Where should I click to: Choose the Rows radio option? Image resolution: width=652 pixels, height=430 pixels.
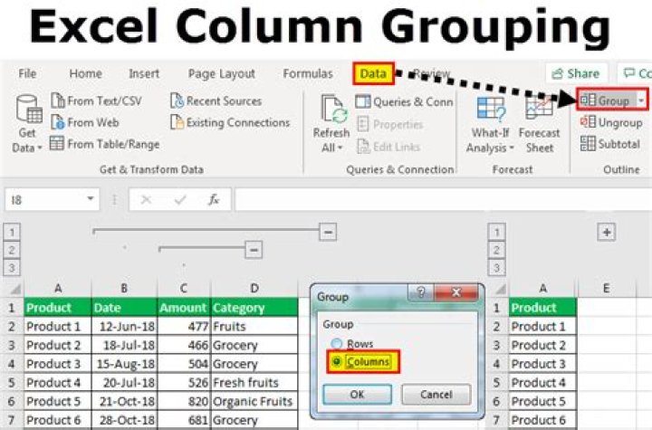[x=352, y=343]
